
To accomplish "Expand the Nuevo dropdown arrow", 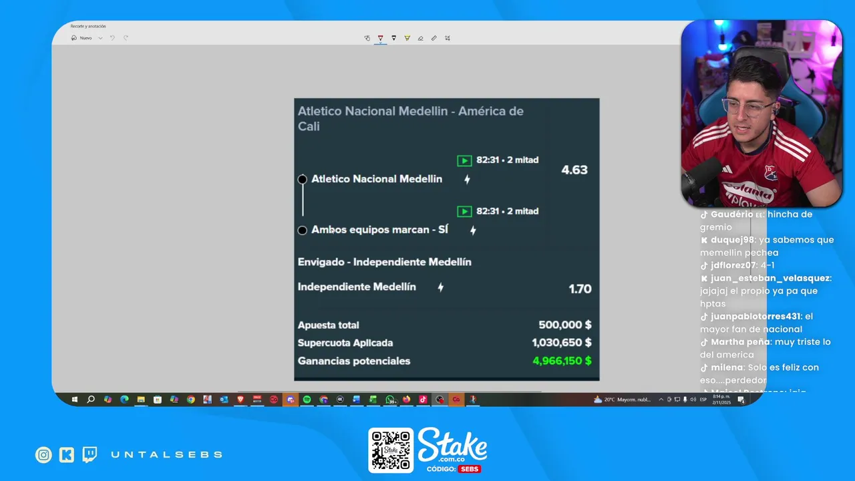I will tap(100, 38).
